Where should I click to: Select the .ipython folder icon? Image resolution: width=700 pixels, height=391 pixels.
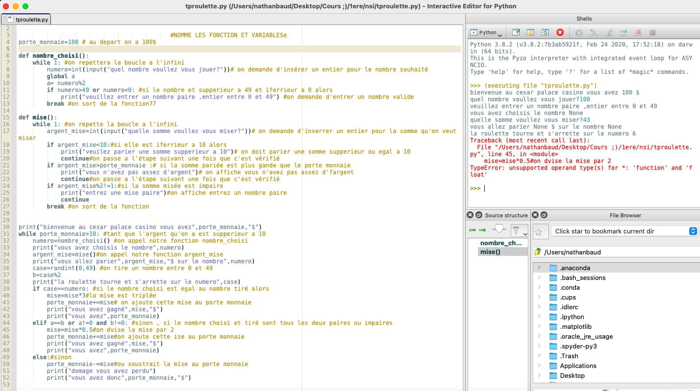[x=553, y=317]
